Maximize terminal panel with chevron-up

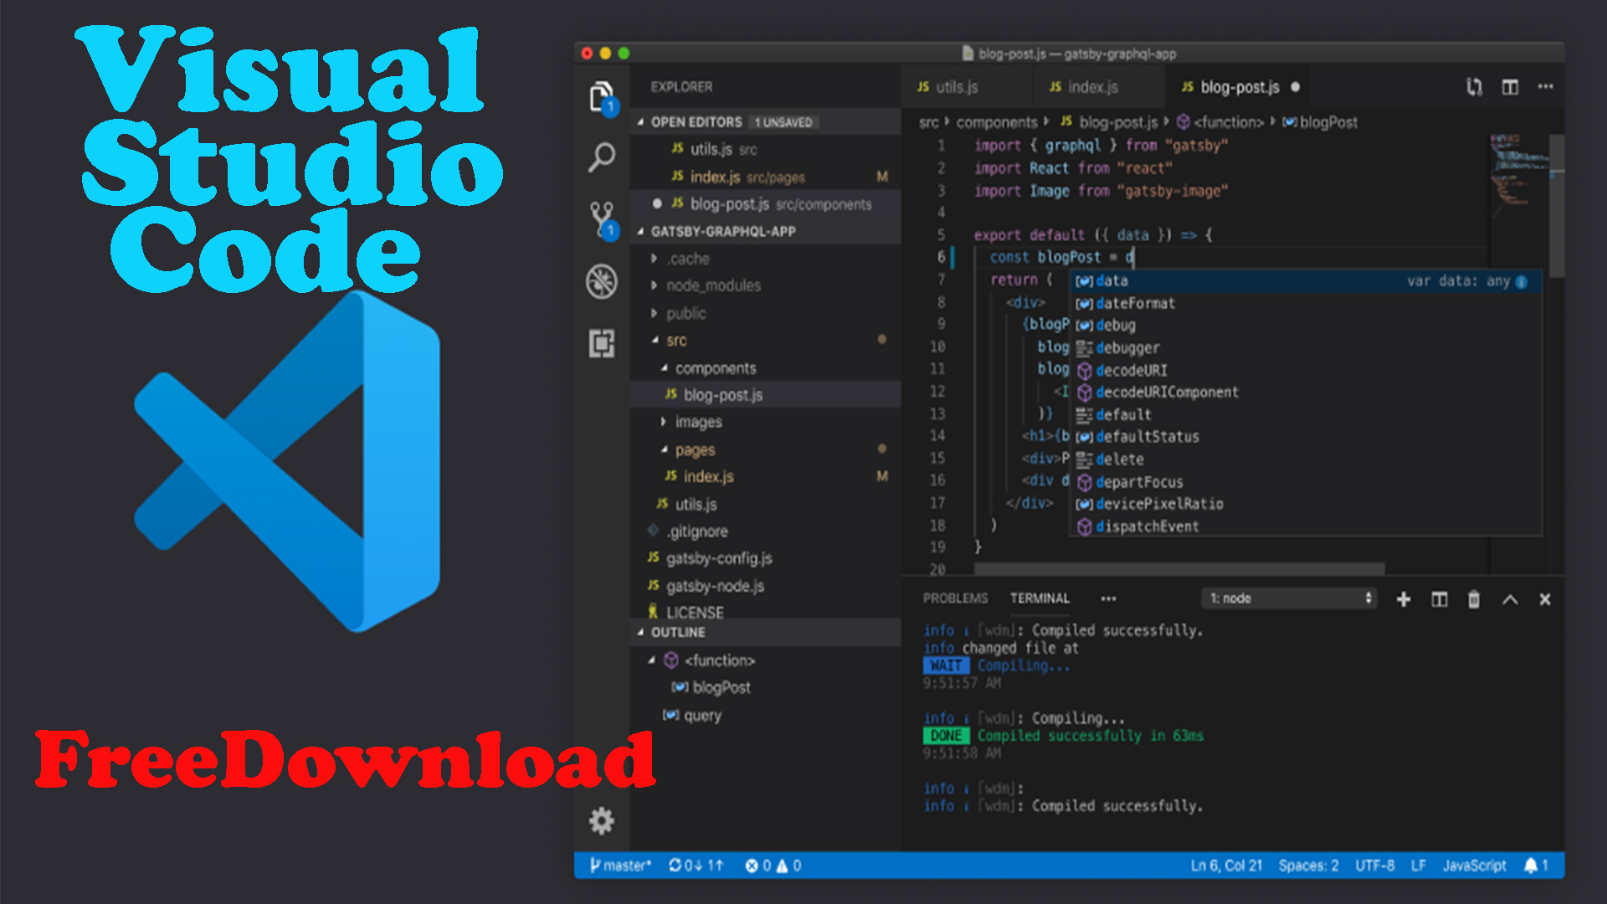pyautogui.click(x=1510, y=599)
